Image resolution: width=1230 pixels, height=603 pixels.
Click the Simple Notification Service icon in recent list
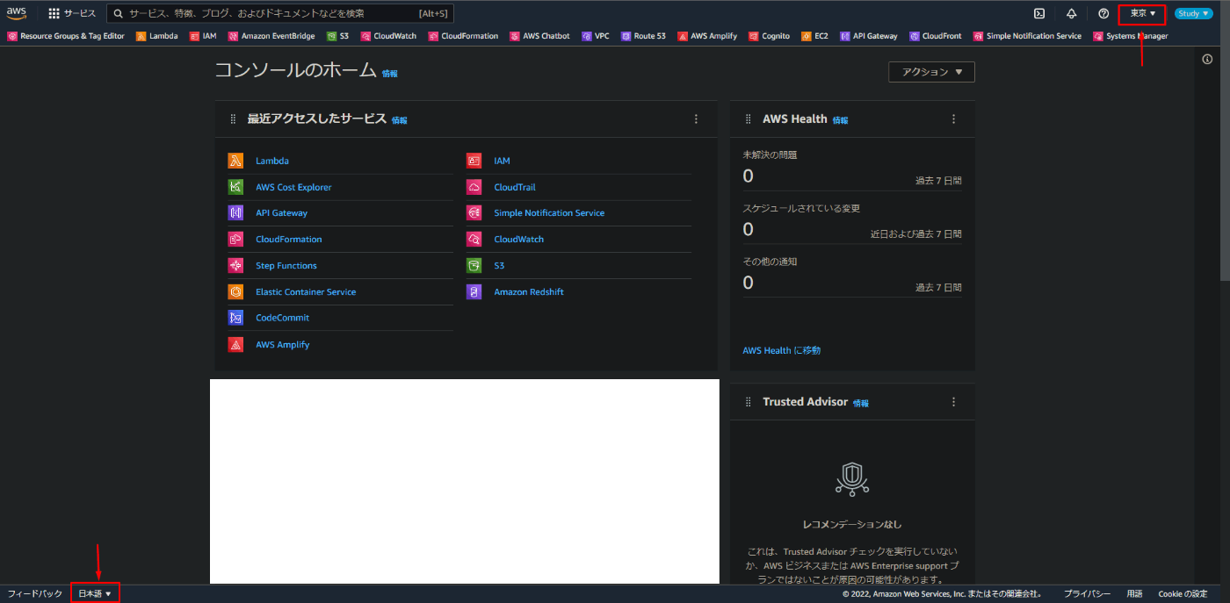pos(474,212)
